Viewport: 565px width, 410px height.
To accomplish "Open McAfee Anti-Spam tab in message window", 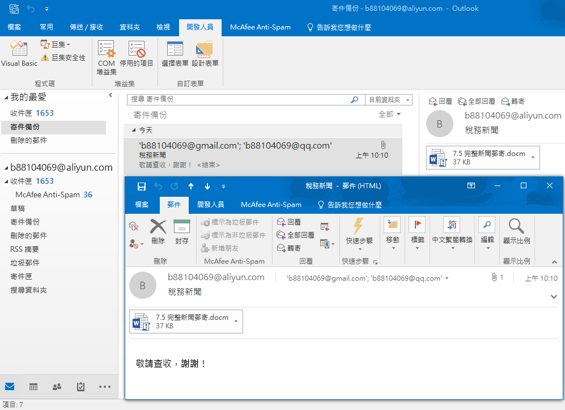I will pos(271,205).
